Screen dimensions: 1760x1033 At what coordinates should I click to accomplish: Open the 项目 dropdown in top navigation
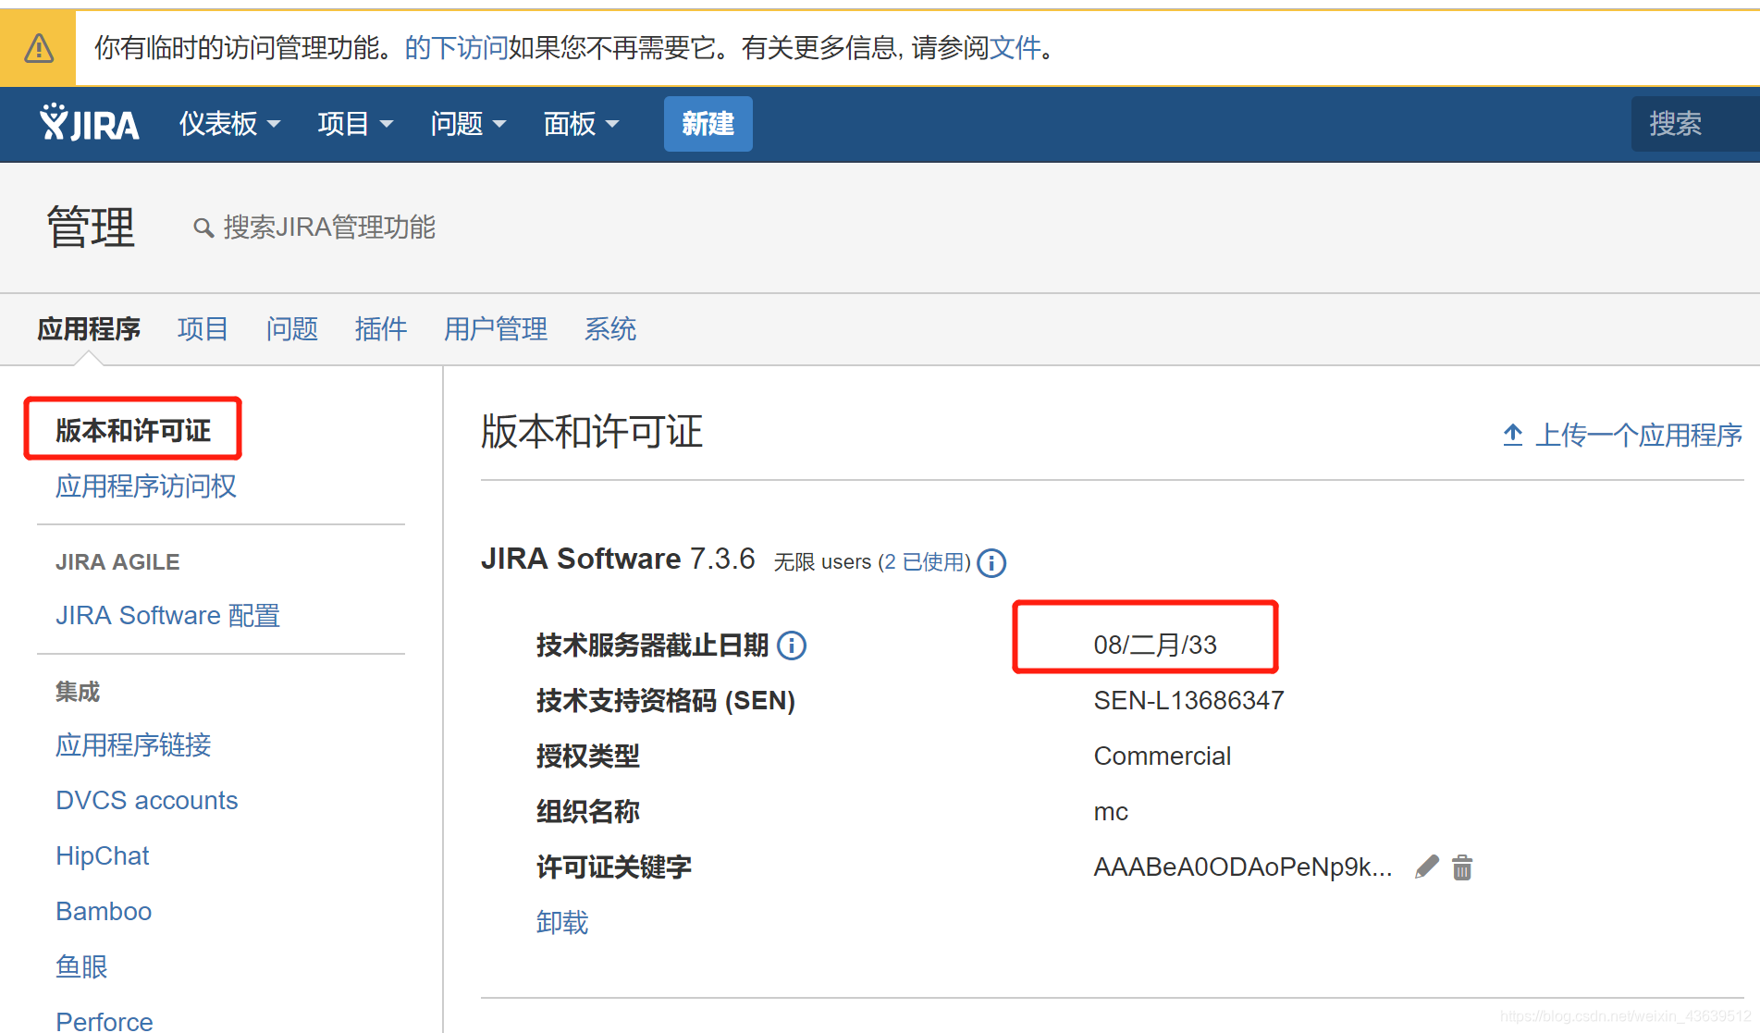pos(355,123)
